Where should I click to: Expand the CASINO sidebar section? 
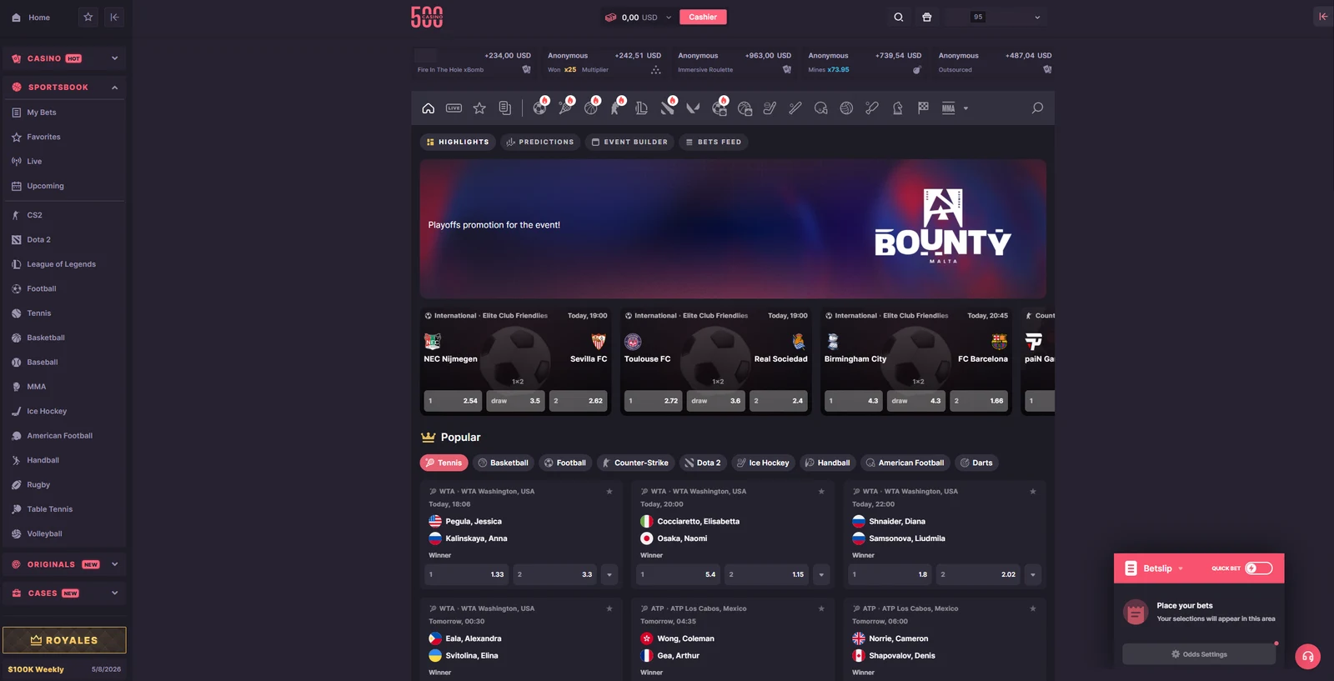coord(64,58)
